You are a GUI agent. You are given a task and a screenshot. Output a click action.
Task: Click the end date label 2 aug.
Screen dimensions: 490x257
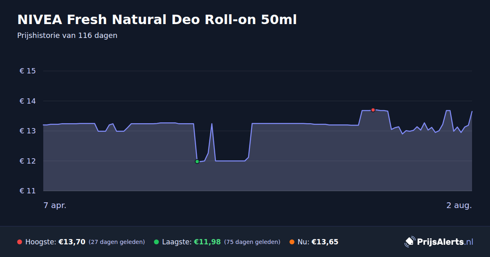[x=459, y=205]
